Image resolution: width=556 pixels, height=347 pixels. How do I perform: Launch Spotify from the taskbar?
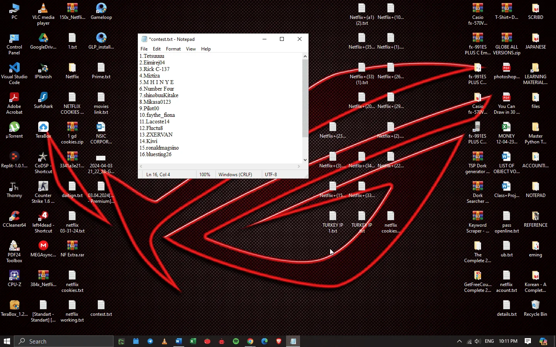pos(236,341)
